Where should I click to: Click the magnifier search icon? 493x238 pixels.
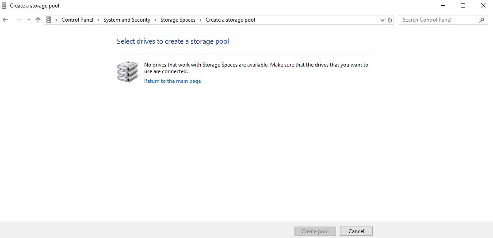click(482, 20)
